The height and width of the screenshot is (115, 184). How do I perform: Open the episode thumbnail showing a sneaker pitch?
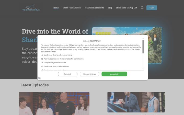[x=136, y=102]
